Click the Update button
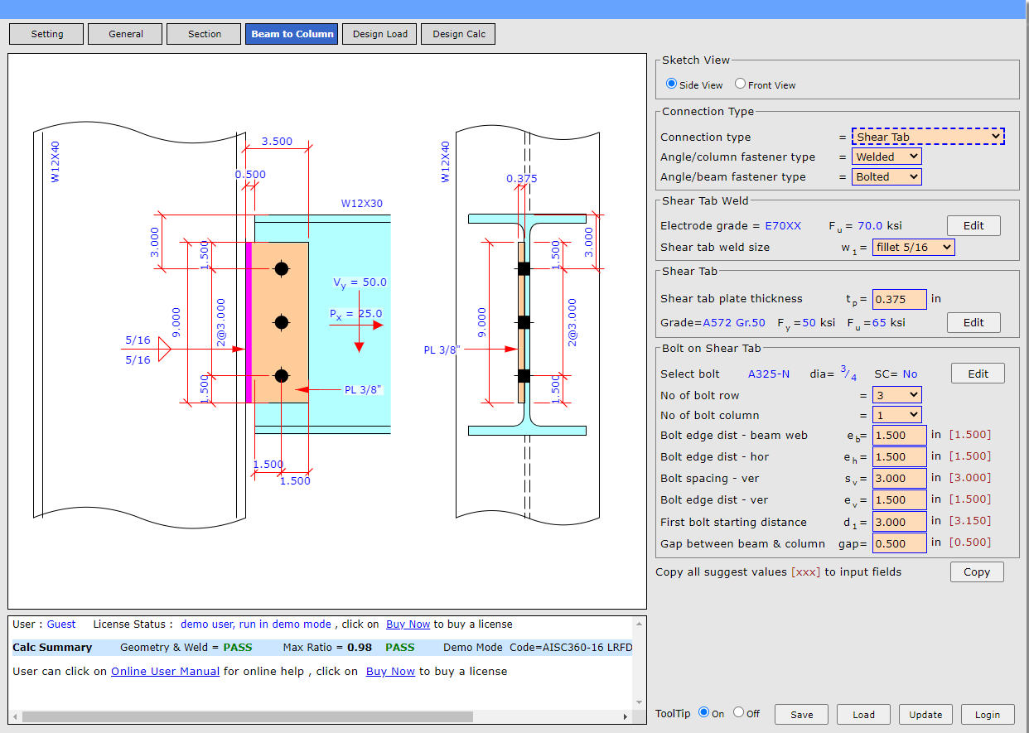Image resolution: width=1029 pixels, height=733 pixels. [x=925, y=714]
